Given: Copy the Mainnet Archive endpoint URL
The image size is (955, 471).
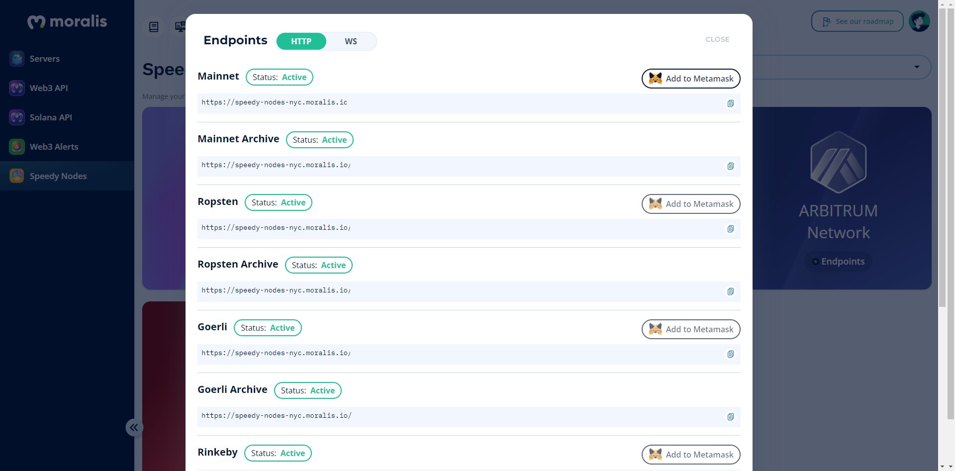Looking at the screenshot, I should pyautogui.click(x=730, y=166).
